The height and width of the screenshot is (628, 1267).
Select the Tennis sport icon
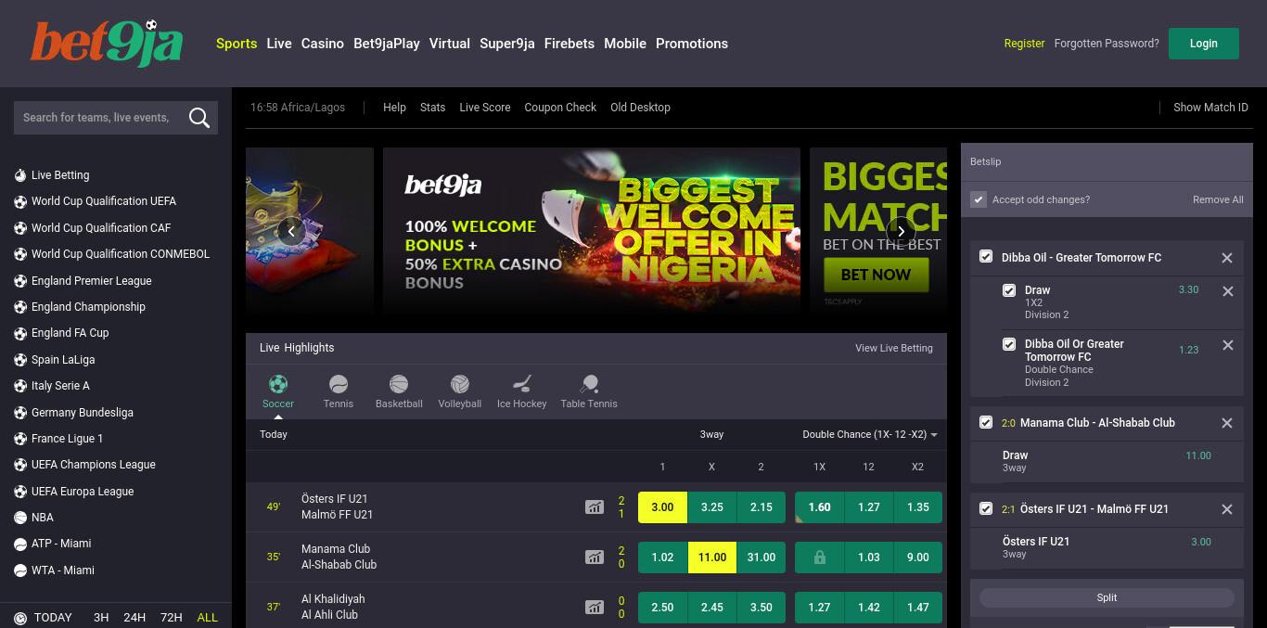coord(339,384)
